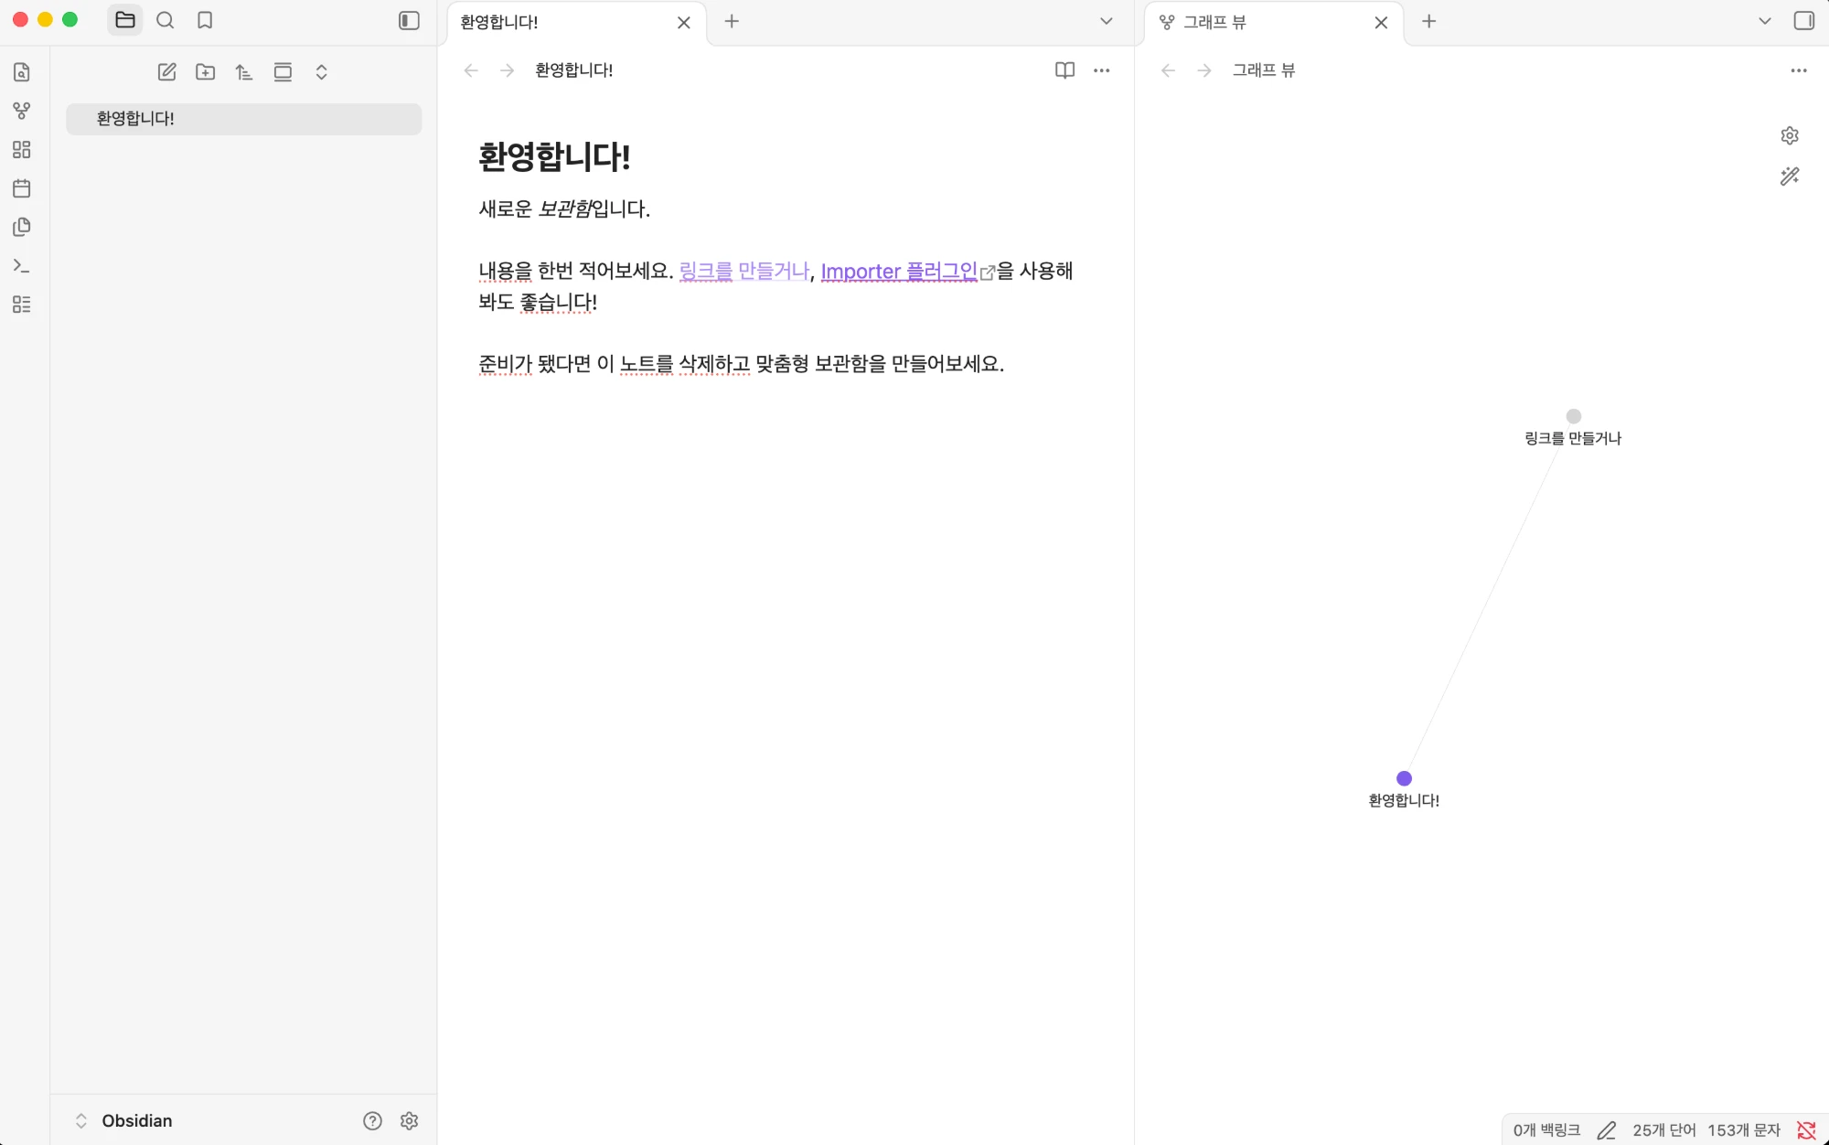Open help question mark icon
Image resolution: width=1829 pixels, height=1145 pixels.
pos(372,1120)
